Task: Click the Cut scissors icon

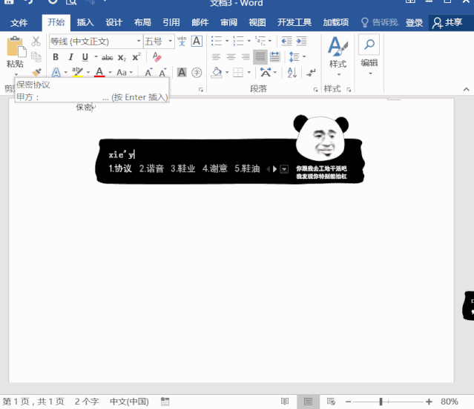Action: (36, 41)
